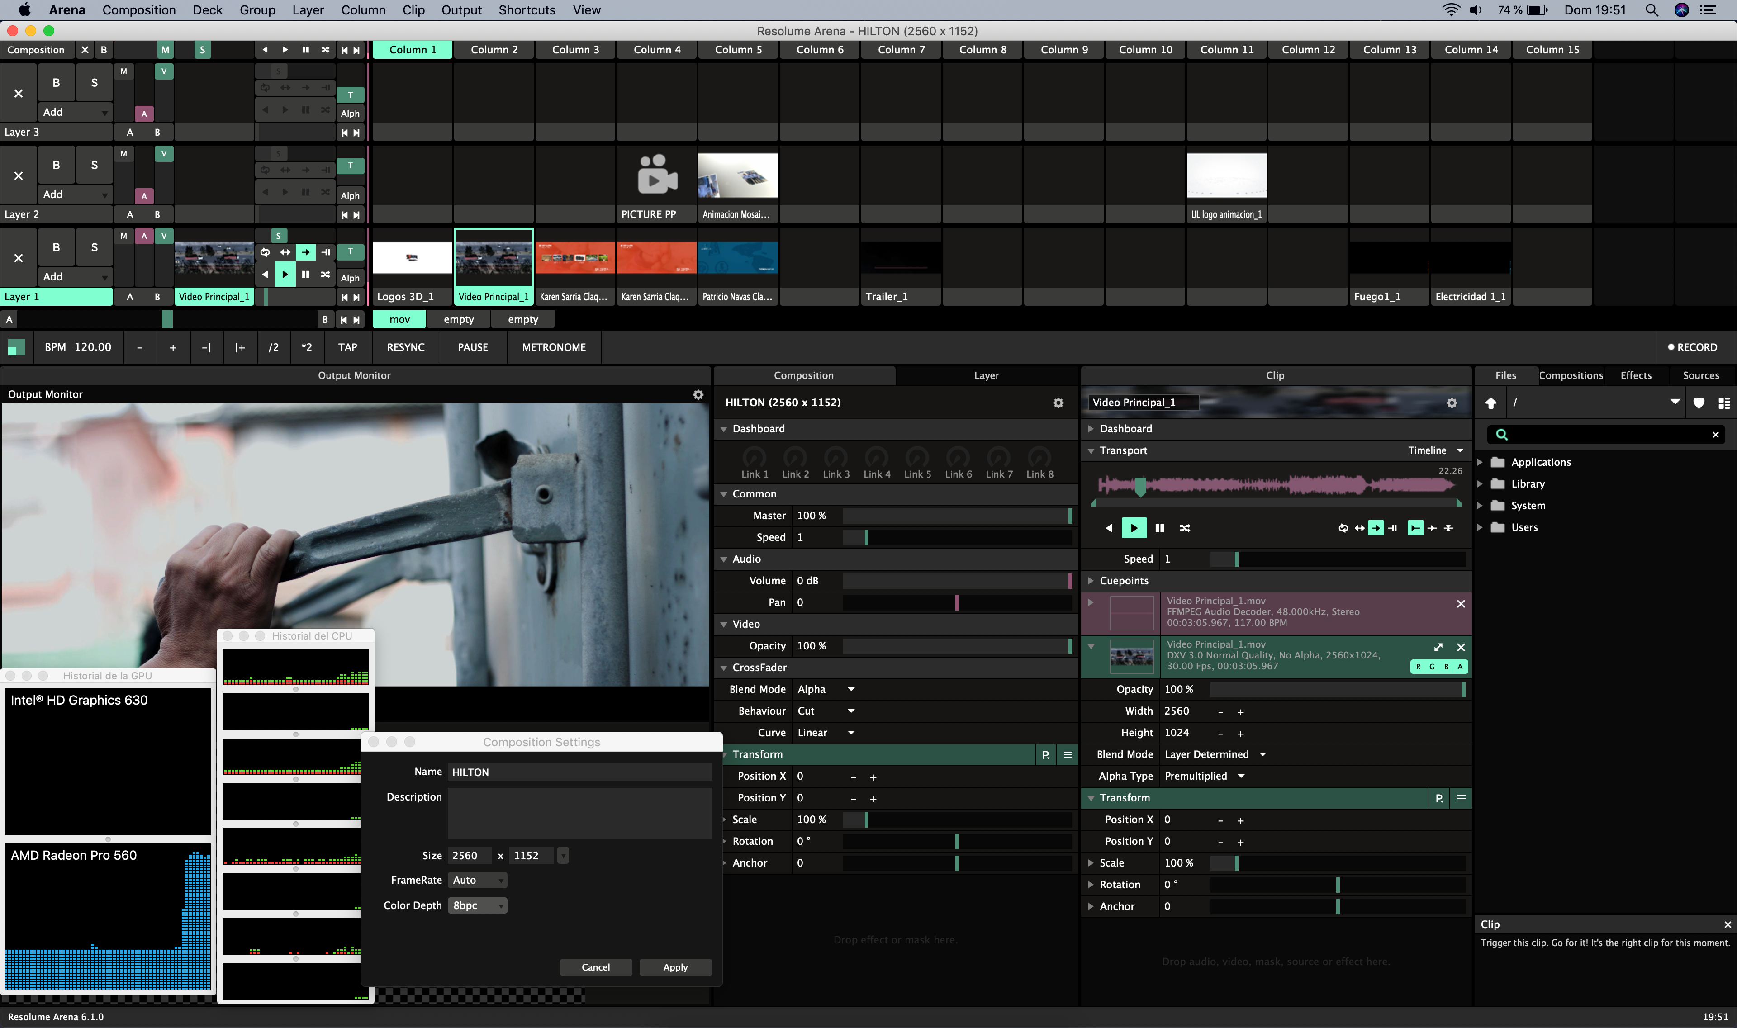Select ping-pong playback mode in clip transport
This screenshot has height=1028, width=1737.
point(1359,528)
